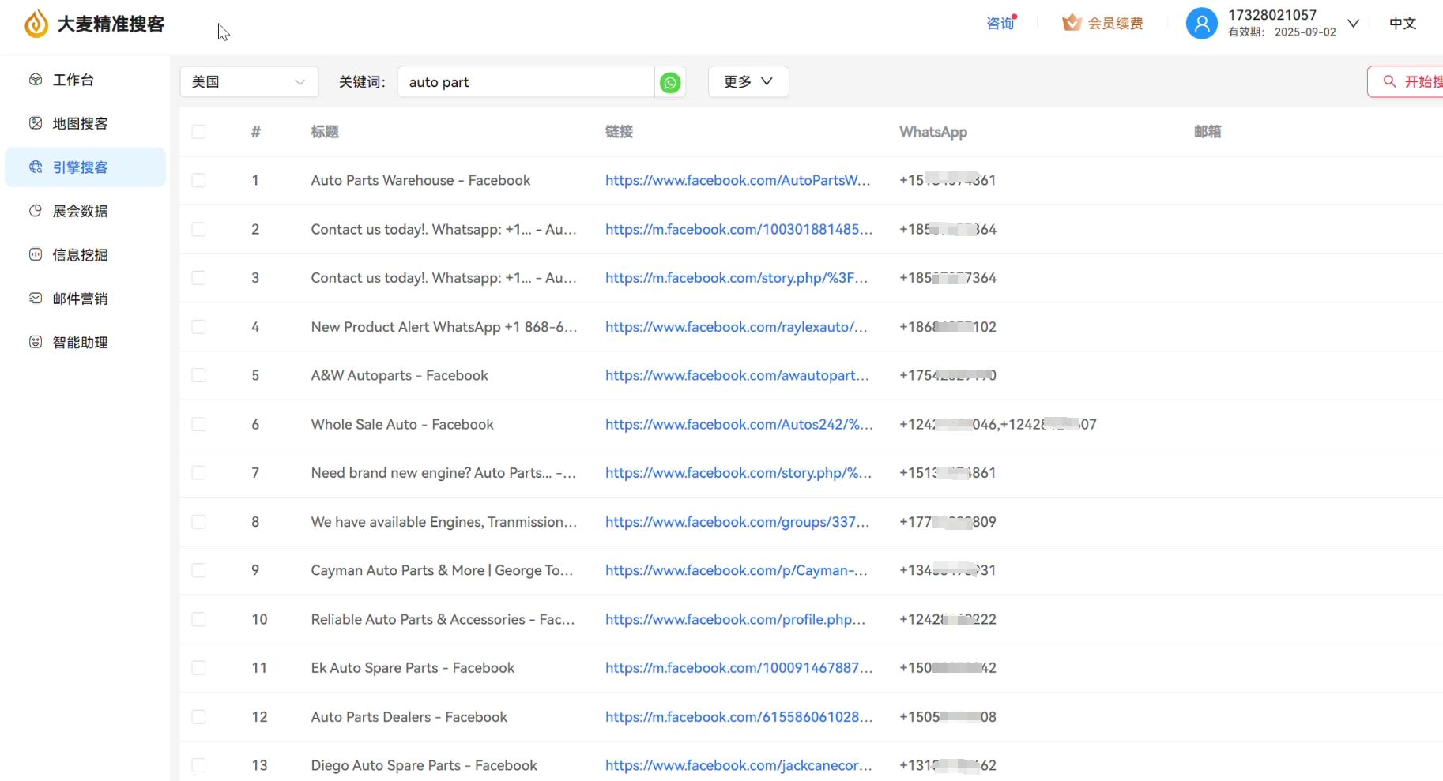Open the Autos242 facebook link
The image size is (1443, 781).
[x=739, y=424]
